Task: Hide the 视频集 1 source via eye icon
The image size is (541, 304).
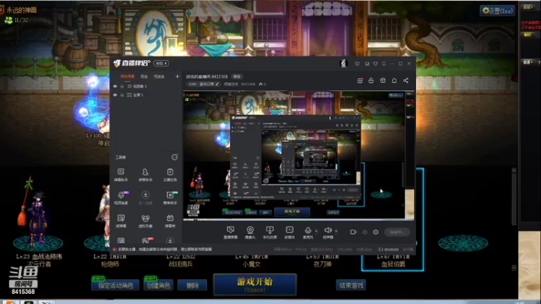Action: 115,86
